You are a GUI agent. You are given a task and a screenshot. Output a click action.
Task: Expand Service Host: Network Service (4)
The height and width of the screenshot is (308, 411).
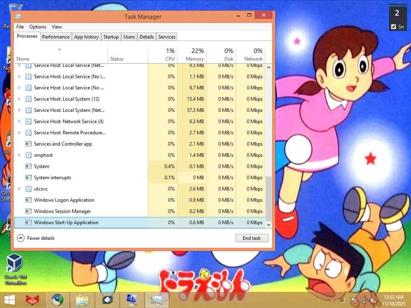[x=19, y=122]
